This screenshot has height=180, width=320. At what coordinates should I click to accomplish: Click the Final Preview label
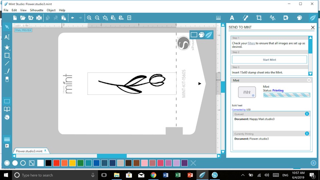23,30
